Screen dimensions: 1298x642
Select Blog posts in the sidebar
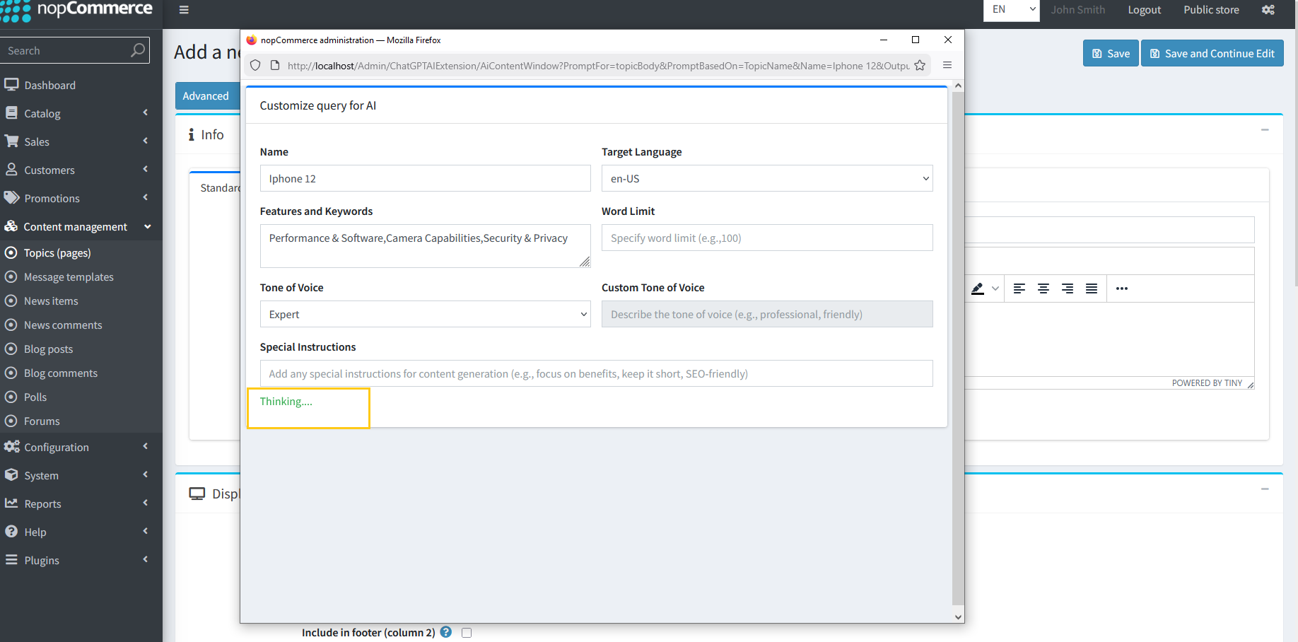coord(48,349)
